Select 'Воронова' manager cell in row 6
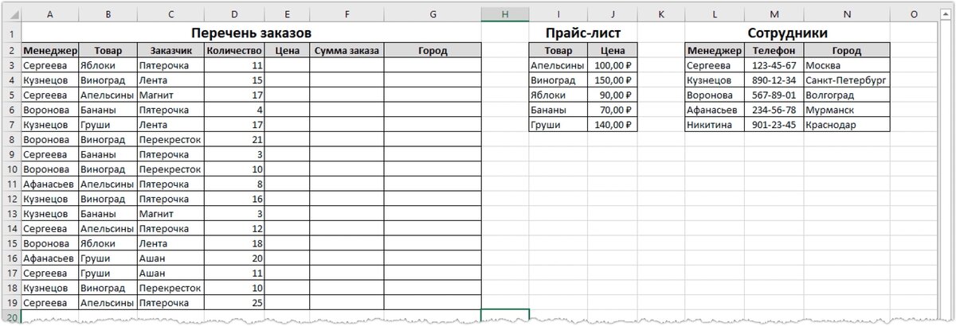Screen dimensions: 956x326 pos(49,110)
